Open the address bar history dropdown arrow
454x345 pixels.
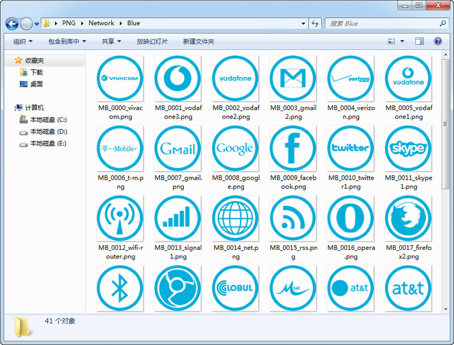(303, 24)
